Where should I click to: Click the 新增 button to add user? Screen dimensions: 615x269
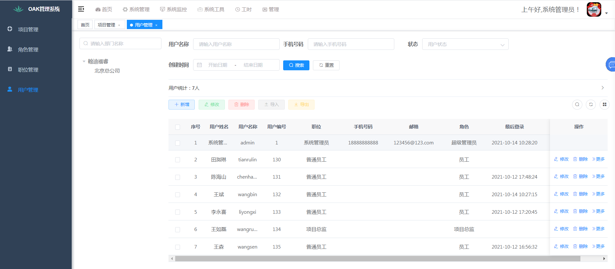(182, 104)
